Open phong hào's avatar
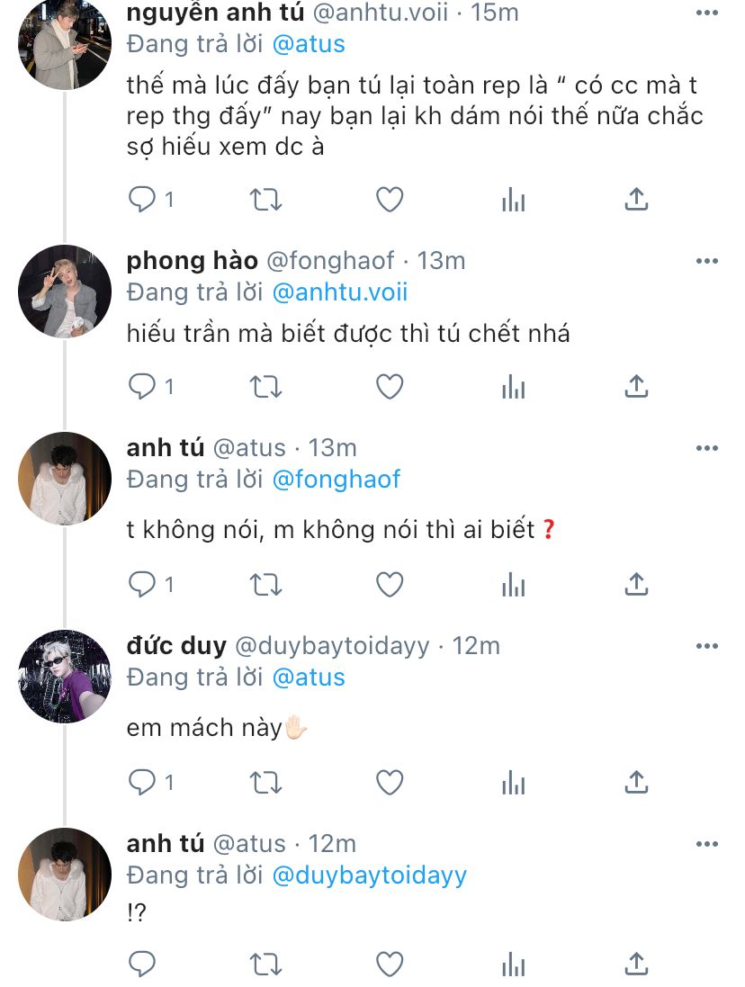745x987 pixels. coord(64,291)
